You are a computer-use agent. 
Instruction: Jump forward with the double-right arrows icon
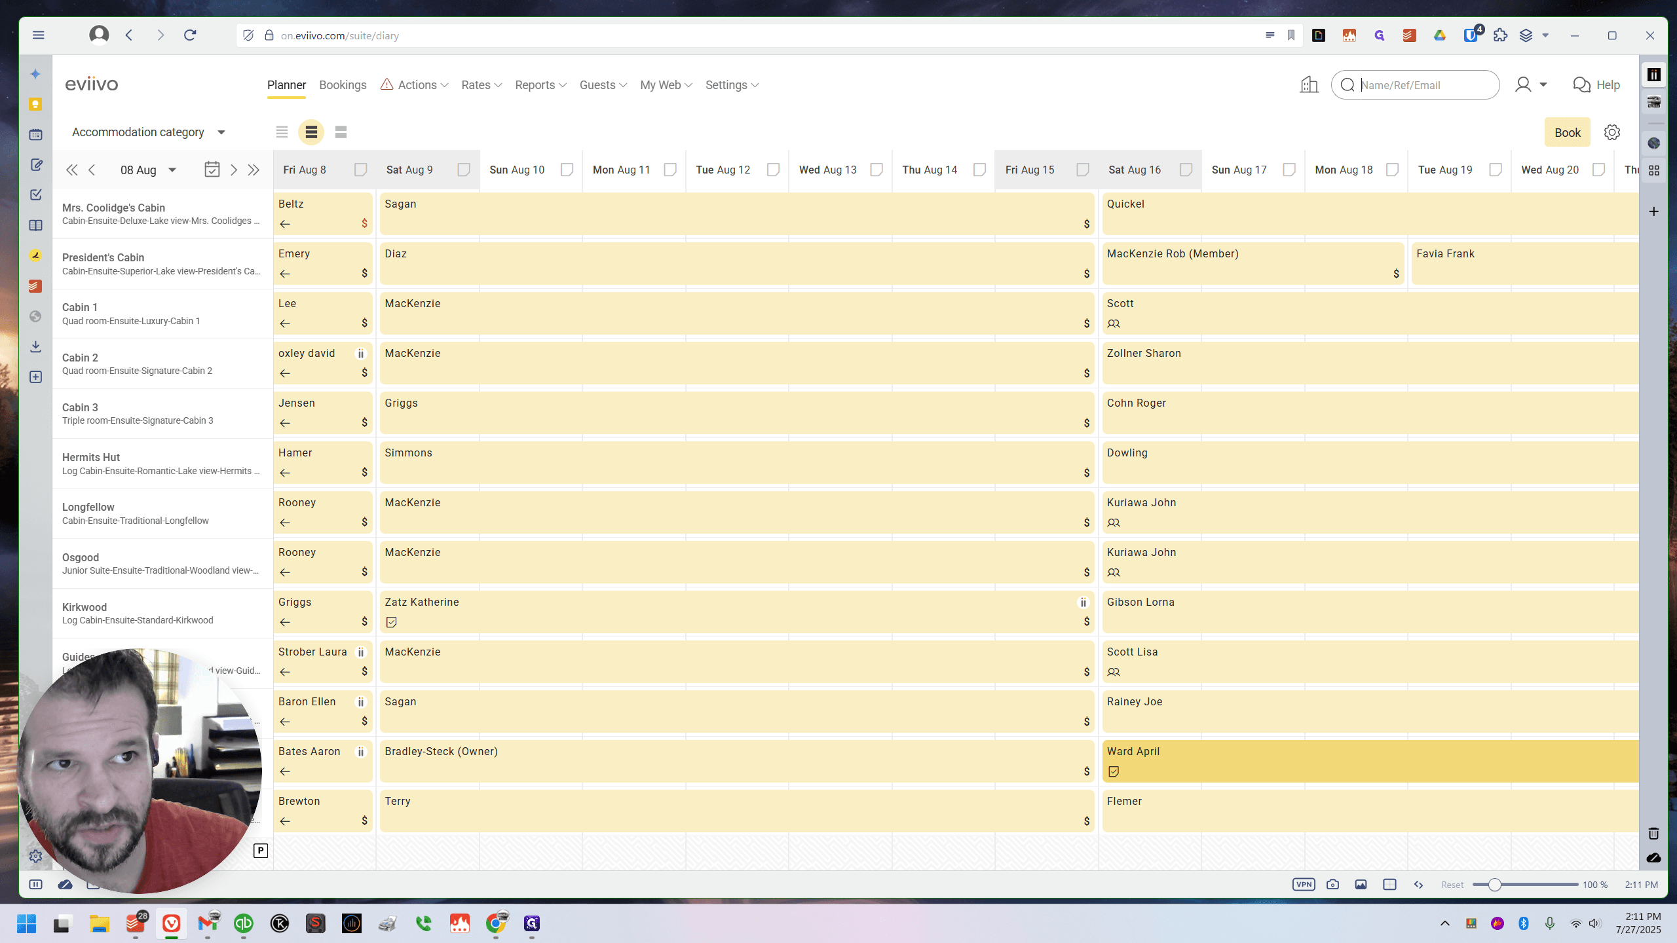[x=254, y=170]
